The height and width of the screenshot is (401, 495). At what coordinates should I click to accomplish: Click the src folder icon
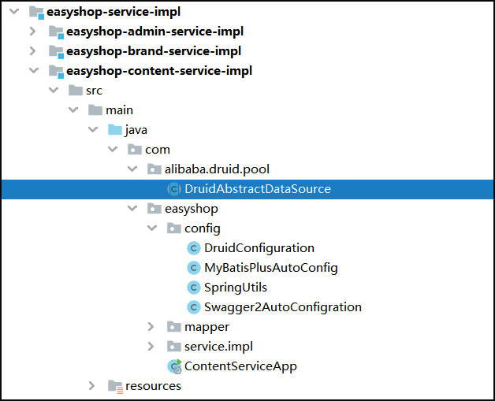point(76,91)
